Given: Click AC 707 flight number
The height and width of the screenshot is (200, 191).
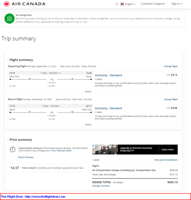Looking at the screenshot, I should click(13, 86).
